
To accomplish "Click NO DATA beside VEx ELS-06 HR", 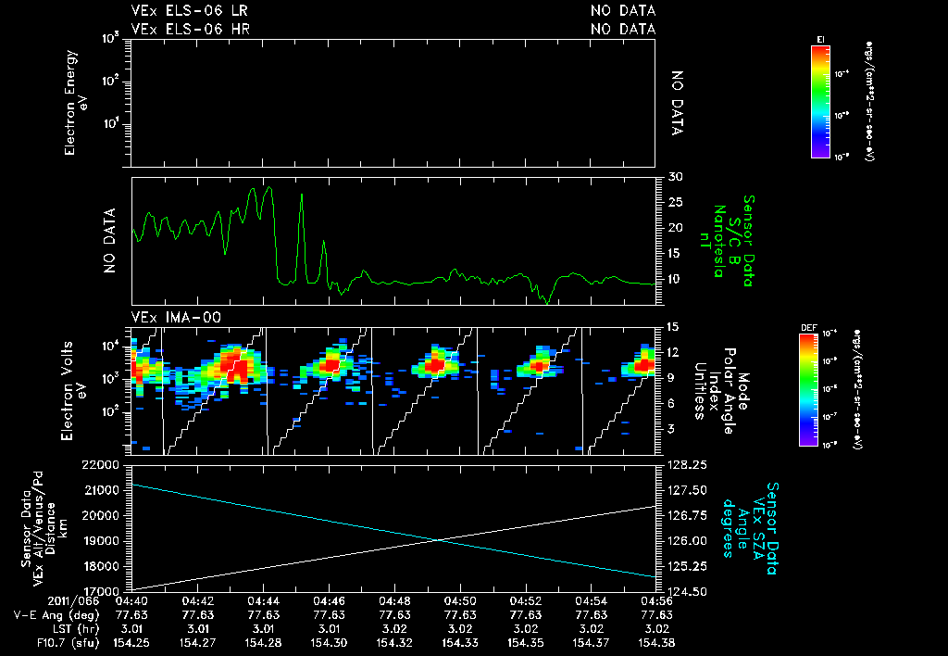I will pyautogui.click(x=623, y=29).
